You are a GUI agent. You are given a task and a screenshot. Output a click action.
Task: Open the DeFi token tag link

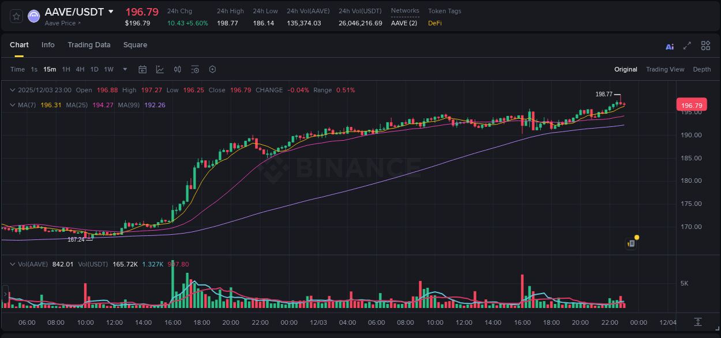(434, 23)
